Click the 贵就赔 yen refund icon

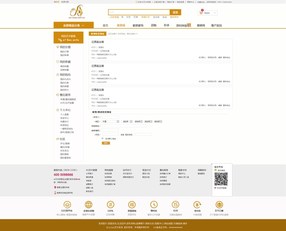click(197, 205)
